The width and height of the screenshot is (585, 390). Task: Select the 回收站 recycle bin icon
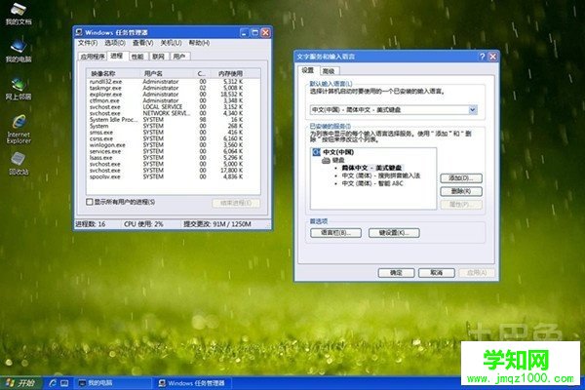(18, 164)
